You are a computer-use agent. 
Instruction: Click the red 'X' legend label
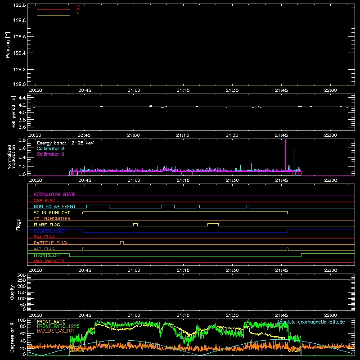[x=78, y=8]
